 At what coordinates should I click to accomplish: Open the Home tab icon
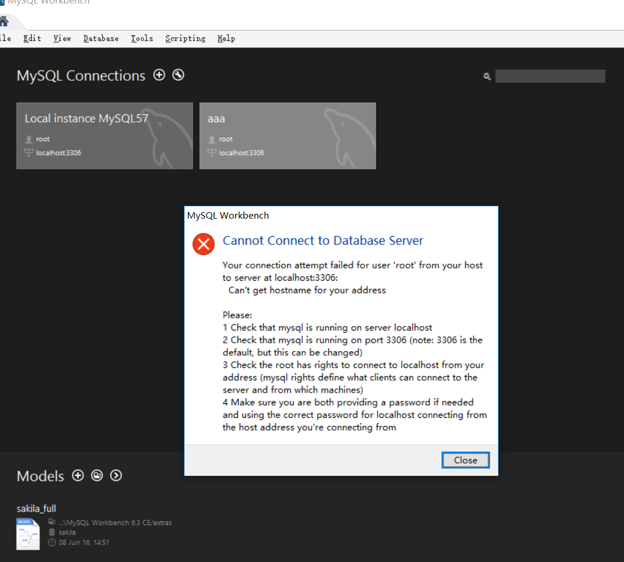click(4, 21)
